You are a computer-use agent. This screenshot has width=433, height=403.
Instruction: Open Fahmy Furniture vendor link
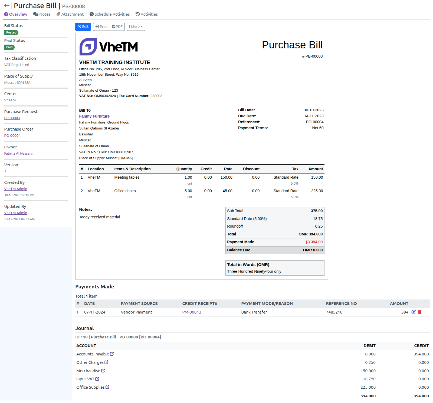pos(94,116)
